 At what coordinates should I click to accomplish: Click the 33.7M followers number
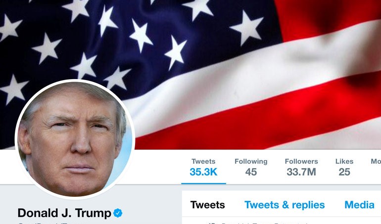301,172
